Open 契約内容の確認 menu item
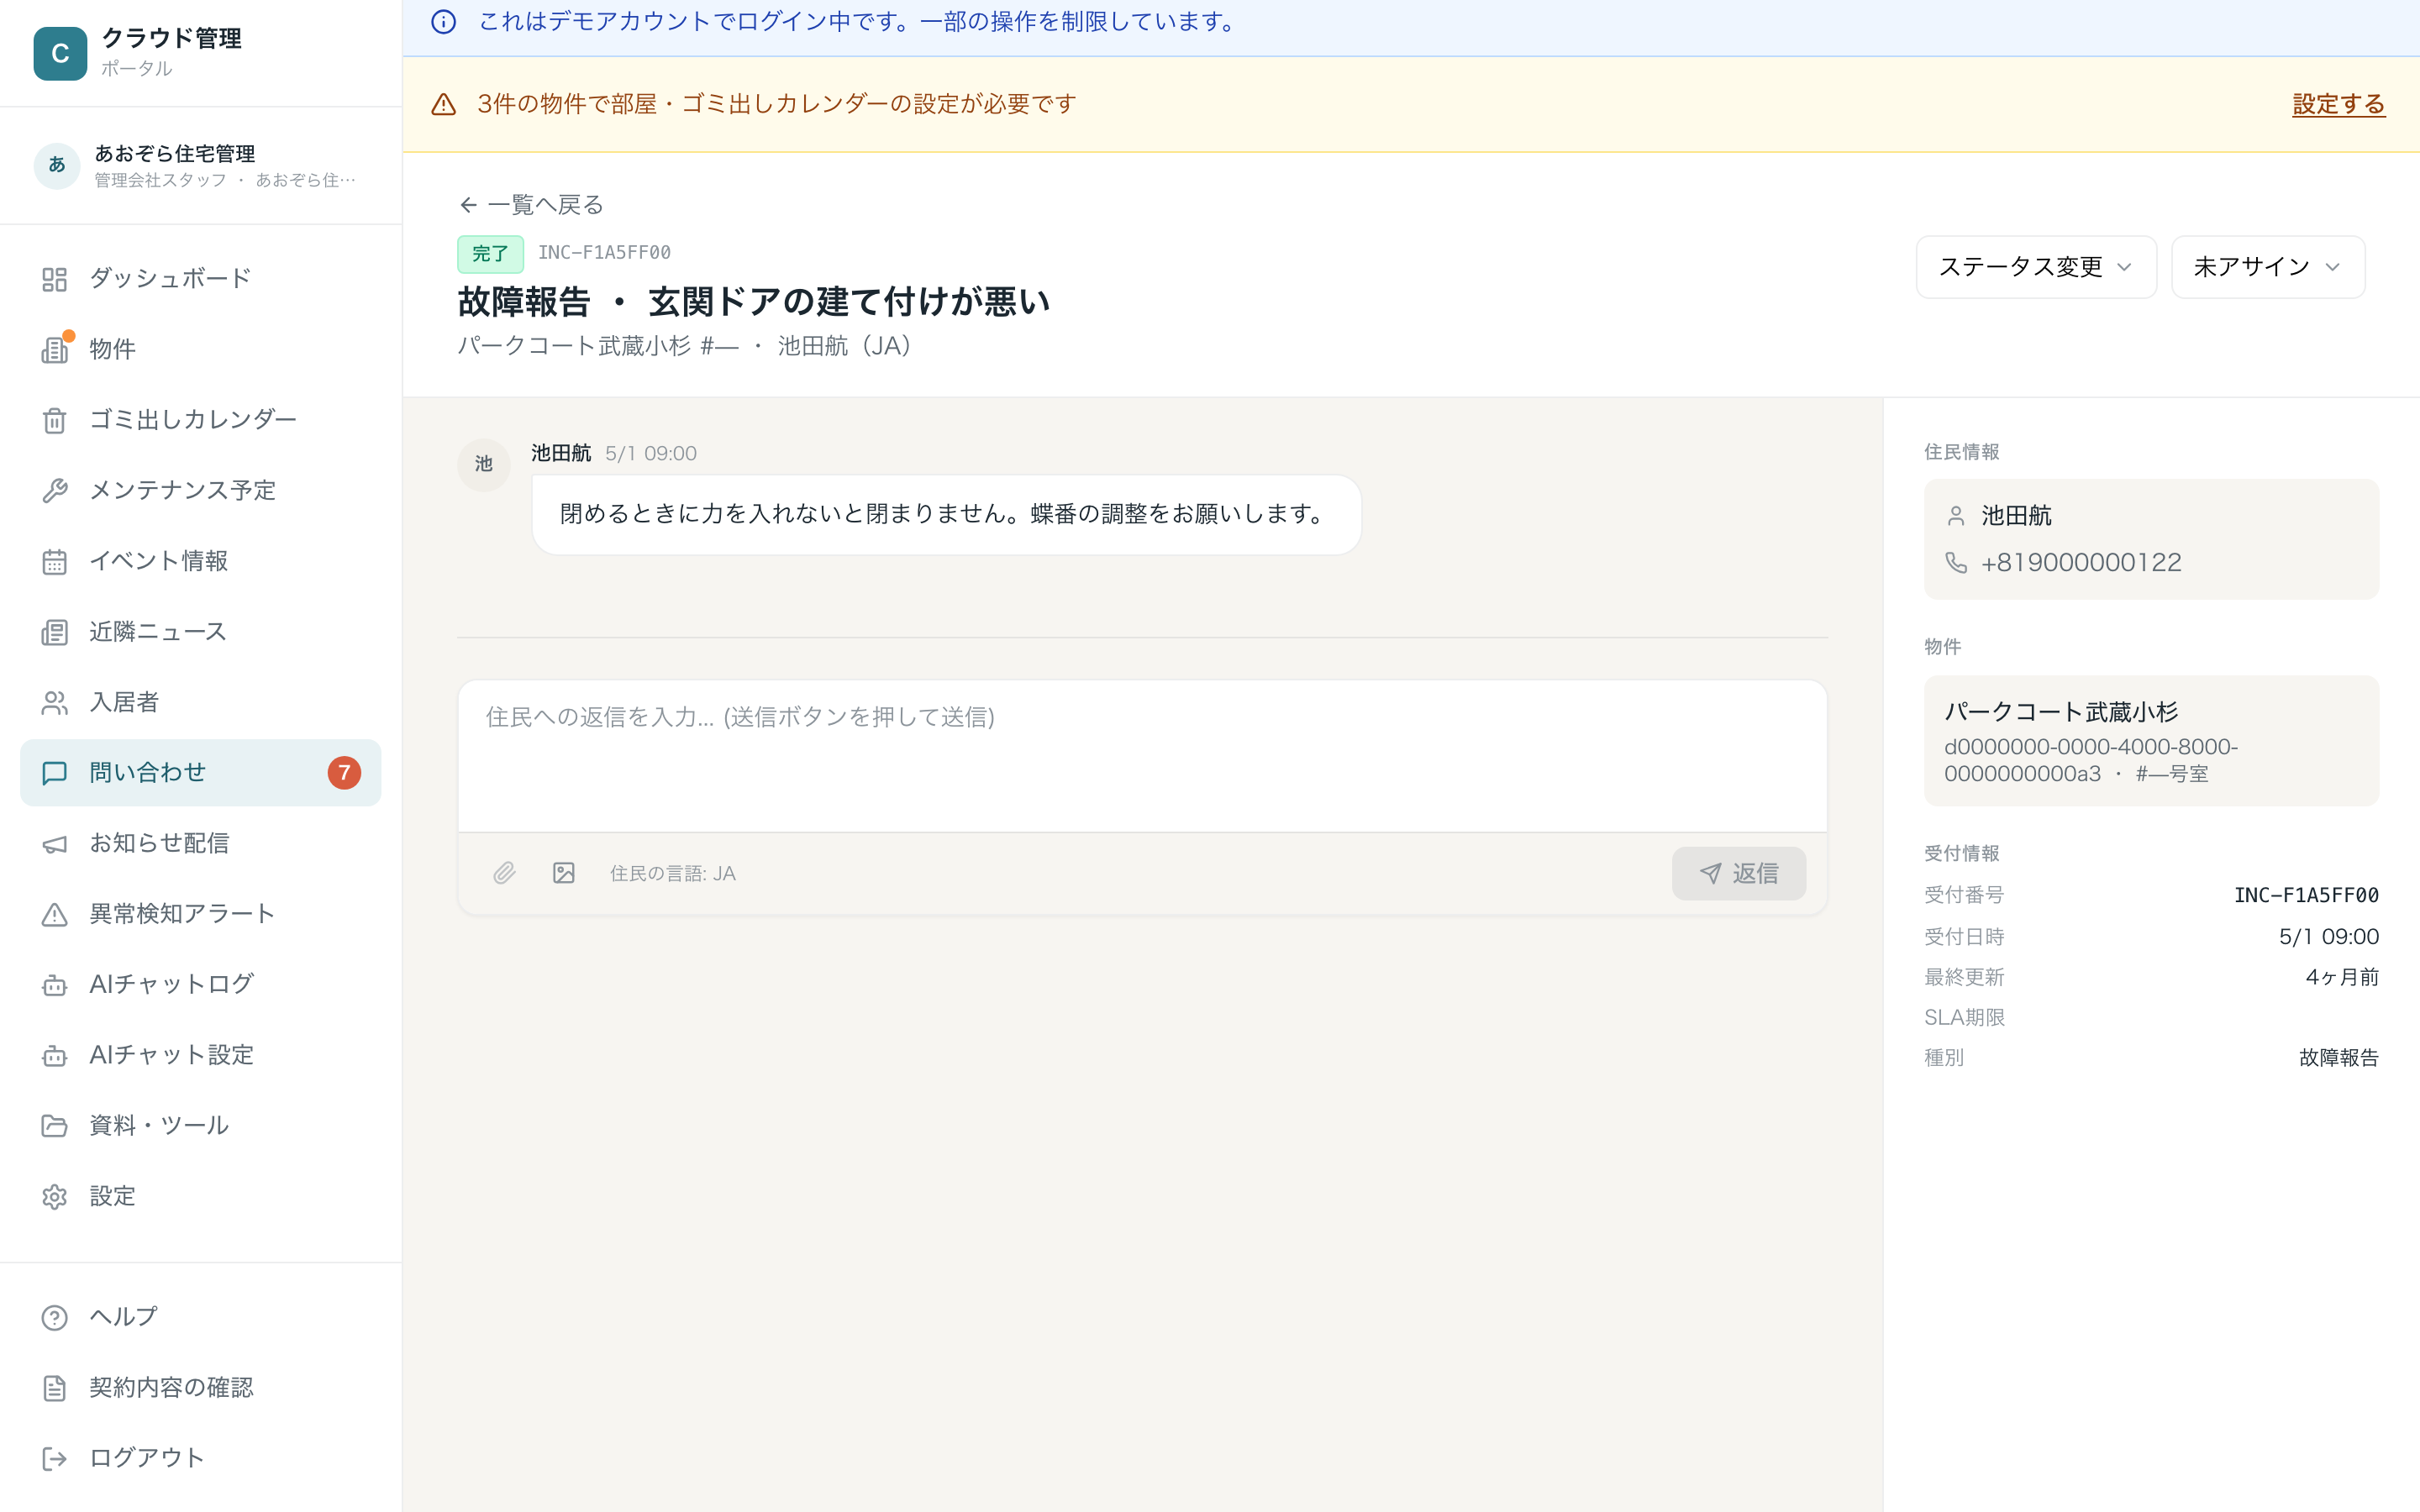 point(200,1388)
